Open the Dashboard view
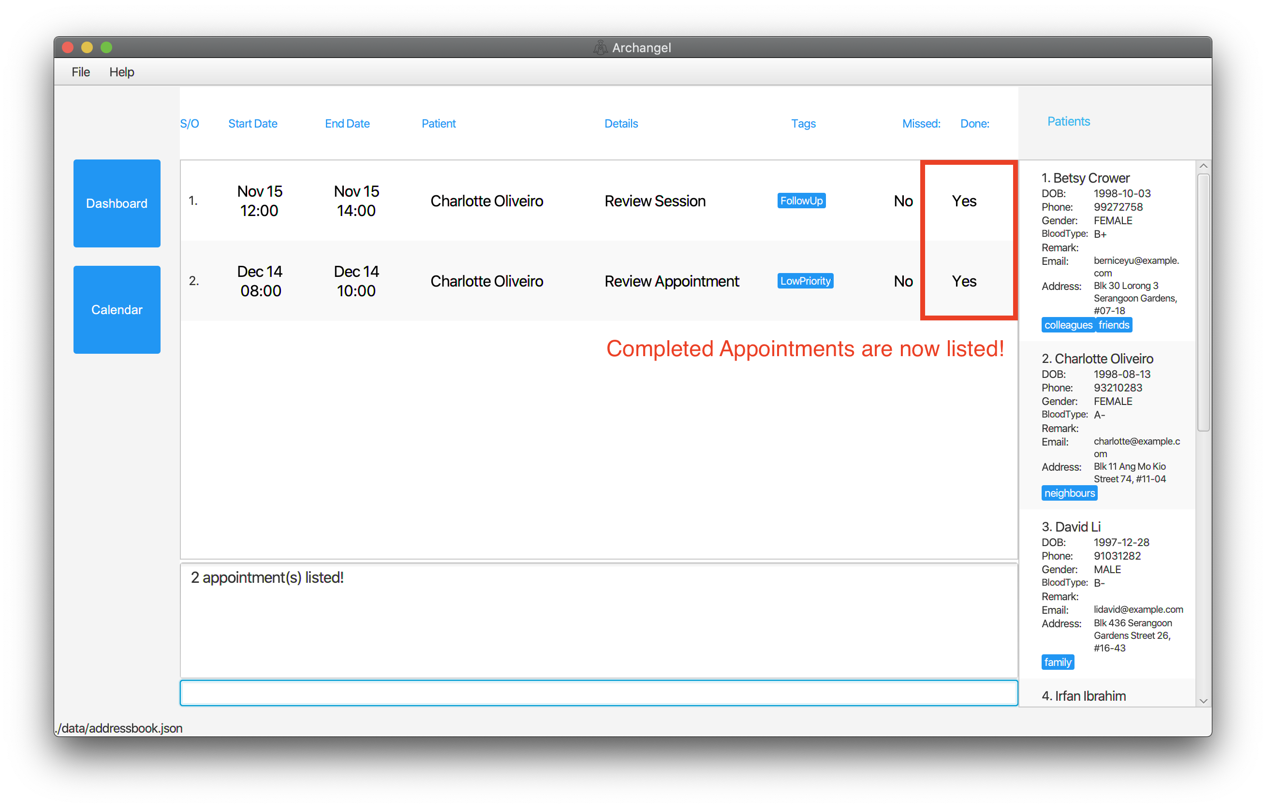Image resolution: width=1266 pixels, height=808 pixels. (117, 203)
